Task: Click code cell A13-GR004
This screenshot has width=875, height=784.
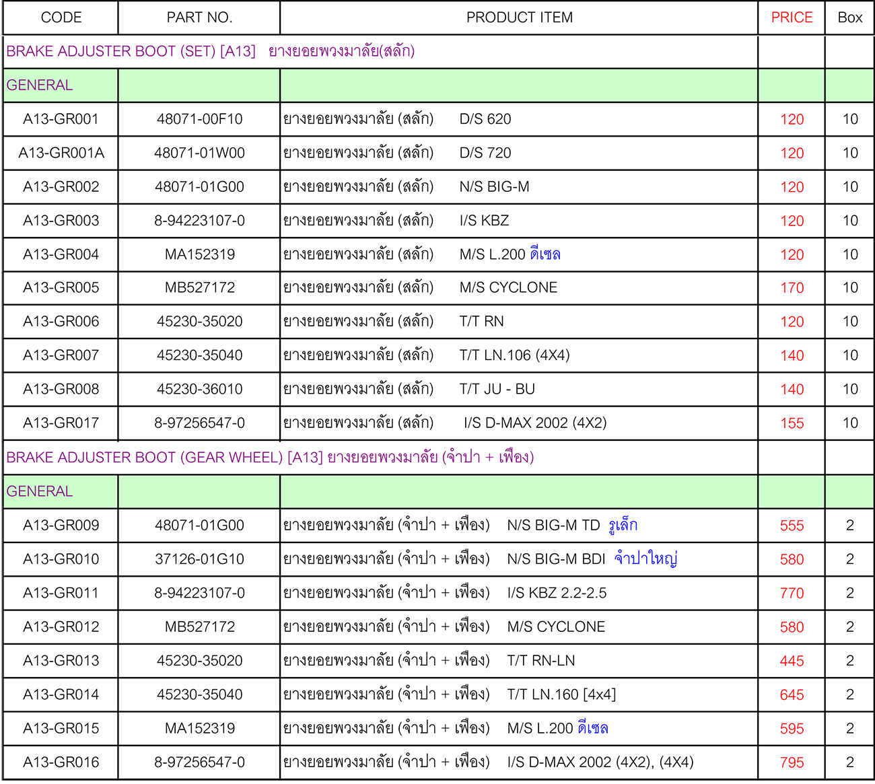Action: pyautogui.click(x=61, y=254)
